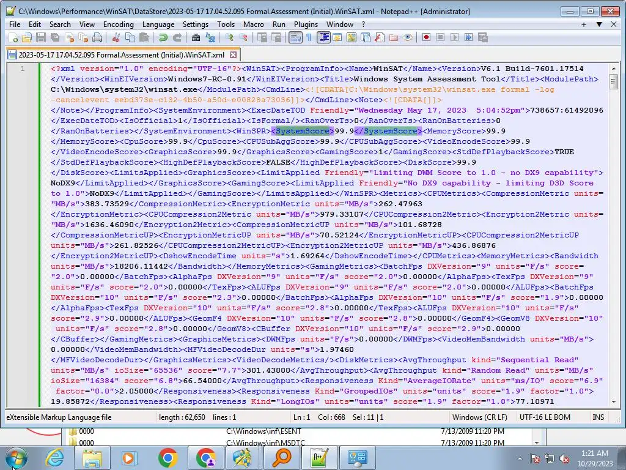Click the Save floppy disk icon
This screenshot has width=626, height=470.
click(x=41, y=37)
